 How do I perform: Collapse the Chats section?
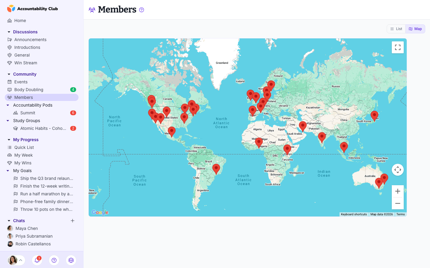point(9,221)
